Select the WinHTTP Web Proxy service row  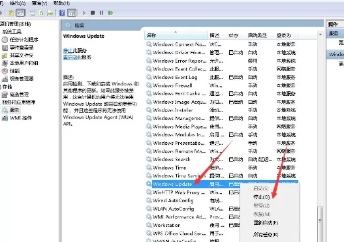click(193, 192)
